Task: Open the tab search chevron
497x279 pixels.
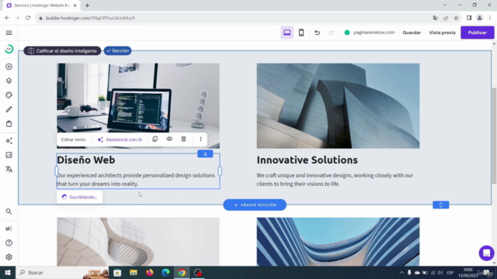Action: coord(445,5)
